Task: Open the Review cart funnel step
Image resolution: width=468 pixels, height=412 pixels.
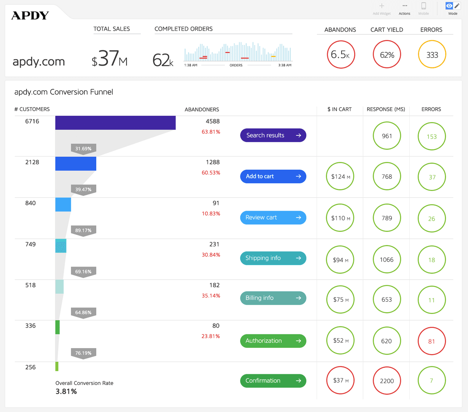Action: (x=273, y=217)
